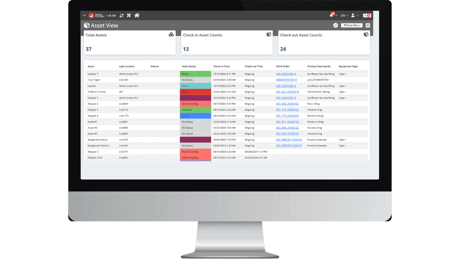Click the box icon on the Check-out Asset Counts card
Image resolution: width=460 pixels, height=259 pixels.
click(x=366, y=35)
